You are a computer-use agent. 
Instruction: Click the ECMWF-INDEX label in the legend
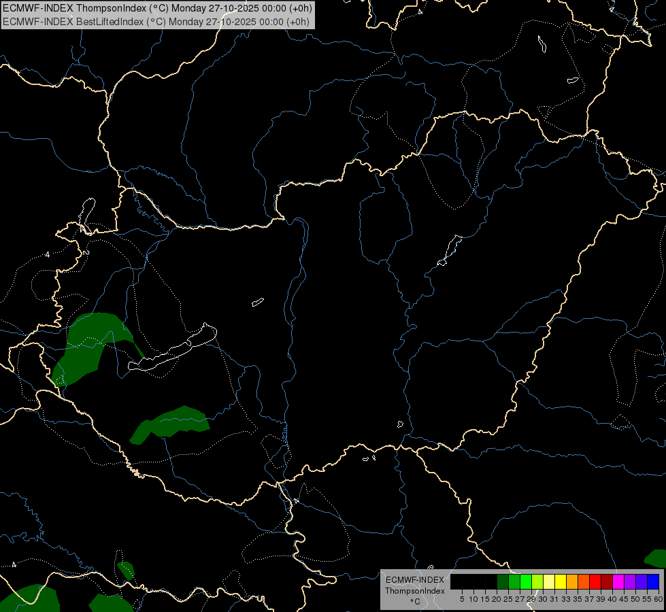415,580
